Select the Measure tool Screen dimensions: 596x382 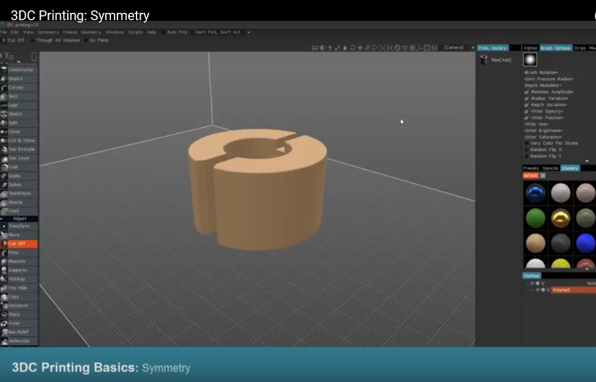click(x=19, y=261)
